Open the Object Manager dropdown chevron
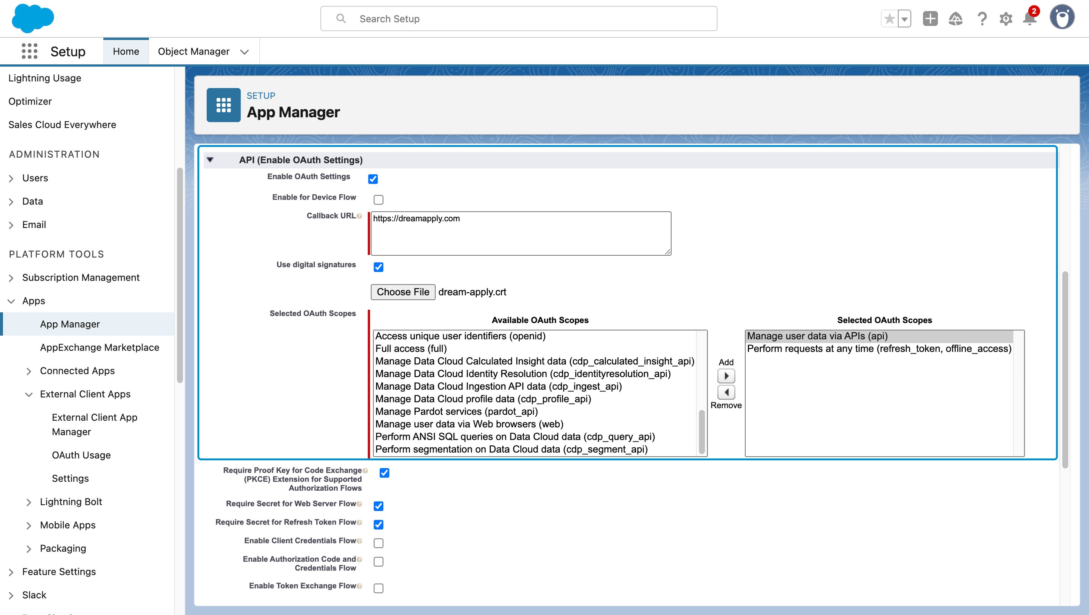Image resolution: width=1089 pixels, height=615 pixels. coord(244,52)
